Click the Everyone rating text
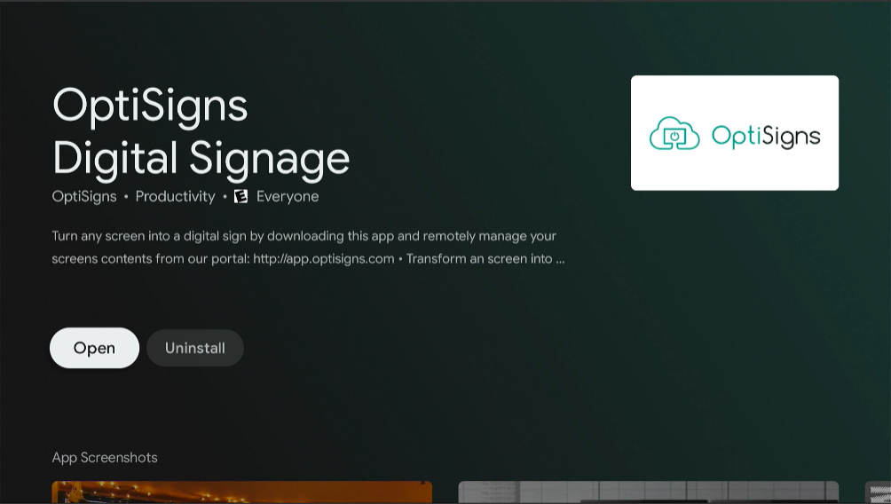This screenshot has width=891, height=504. tap(288, 196)
